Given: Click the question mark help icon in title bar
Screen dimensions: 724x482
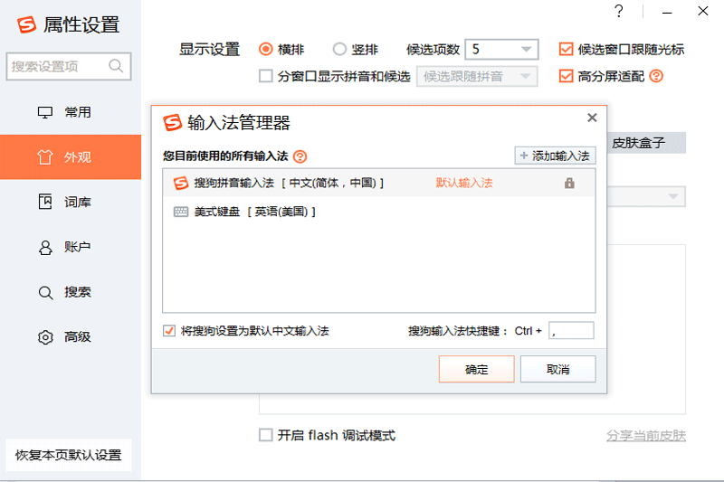Looking at the screenshot, I should pyautogui.click(x=619, y=11).
